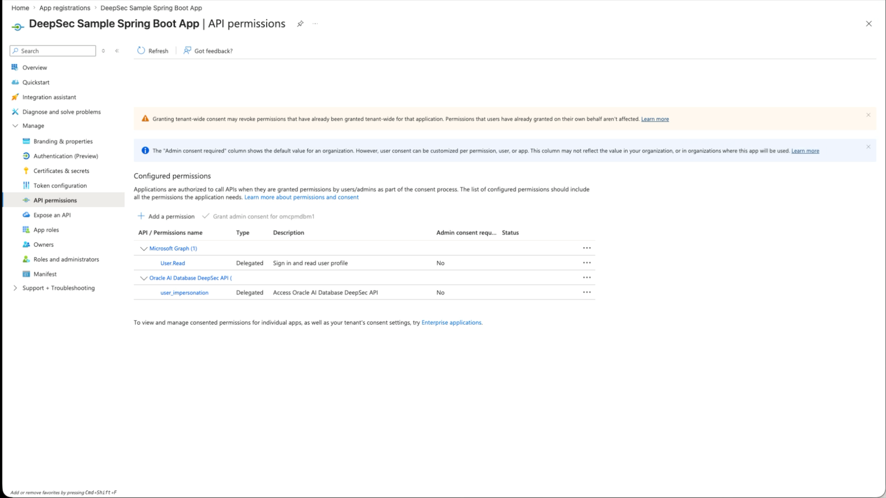Viewport: 886px width, 498px height.
Task: Select Expose an API
Action: click(x=52, y=215)
